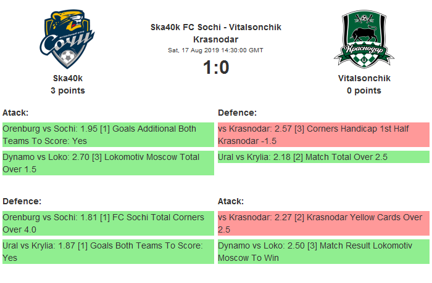The image size is (432, 283).
Task: Click Match Result Lokomotiv Moscow To Win bet
Action: [323, 252]
